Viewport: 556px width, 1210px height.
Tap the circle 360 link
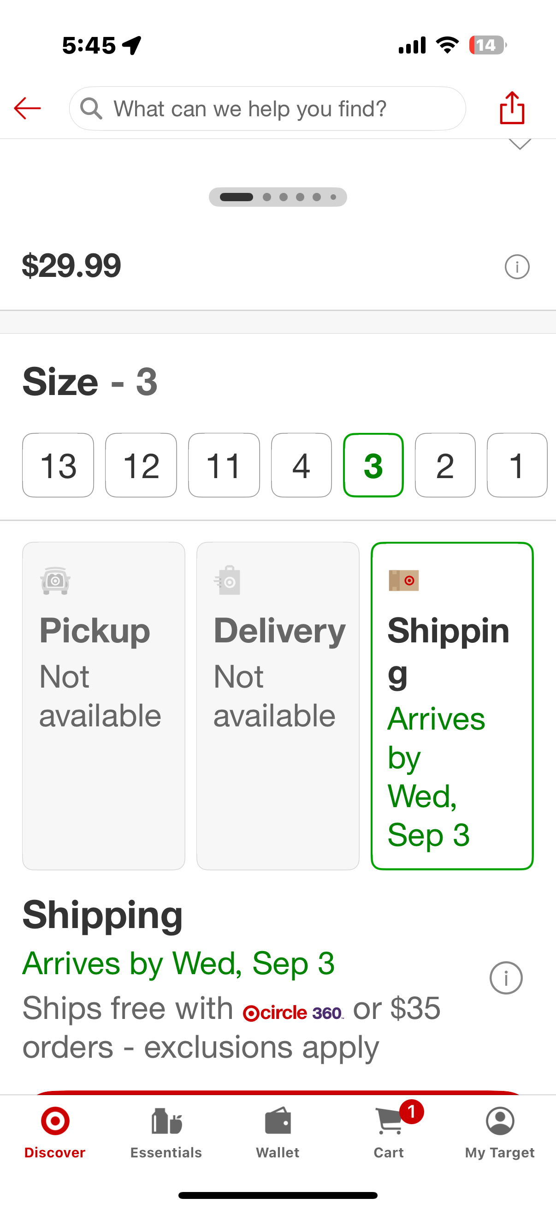293,1012
